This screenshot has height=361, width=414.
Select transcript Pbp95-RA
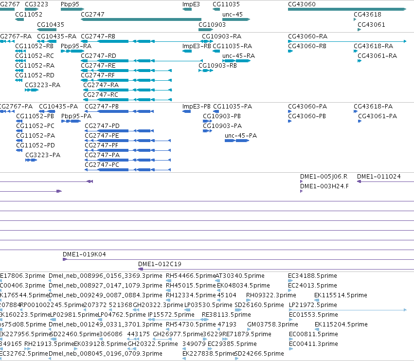tap(76, 46)
